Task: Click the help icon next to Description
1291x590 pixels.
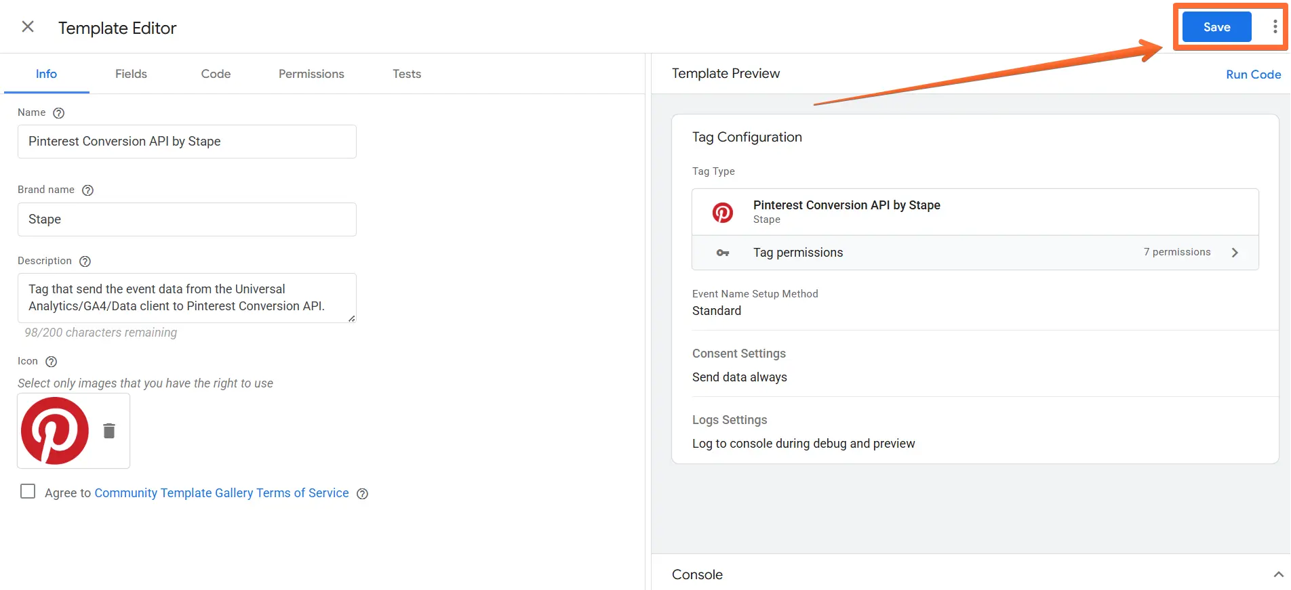Action: point(85,261)
